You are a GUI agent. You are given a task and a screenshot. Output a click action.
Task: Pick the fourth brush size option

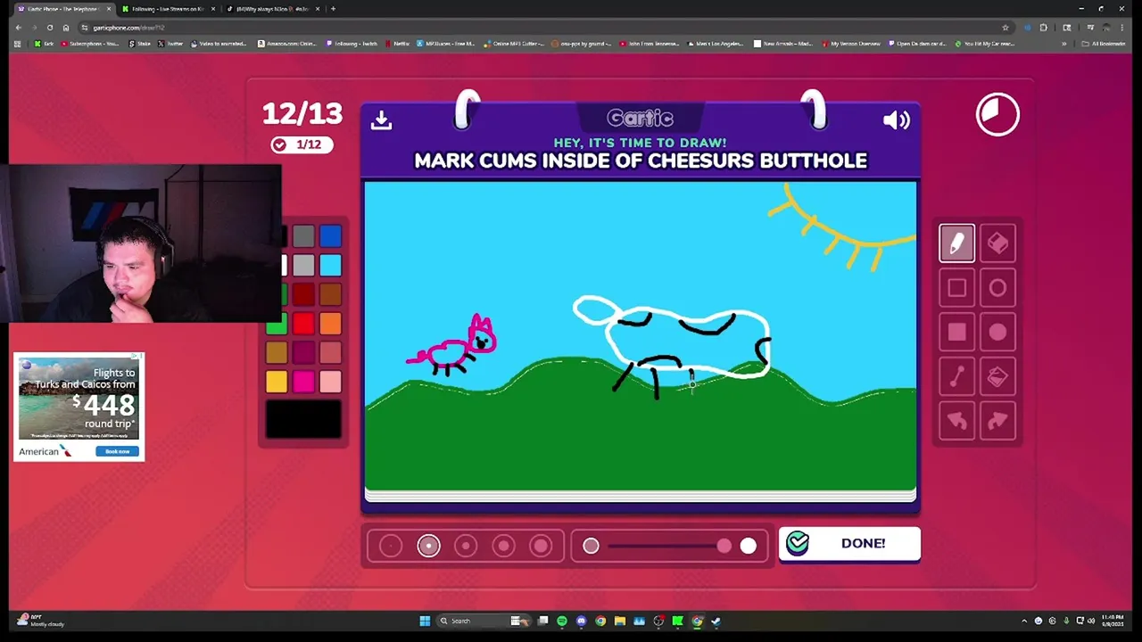click(x=503, y=546)
